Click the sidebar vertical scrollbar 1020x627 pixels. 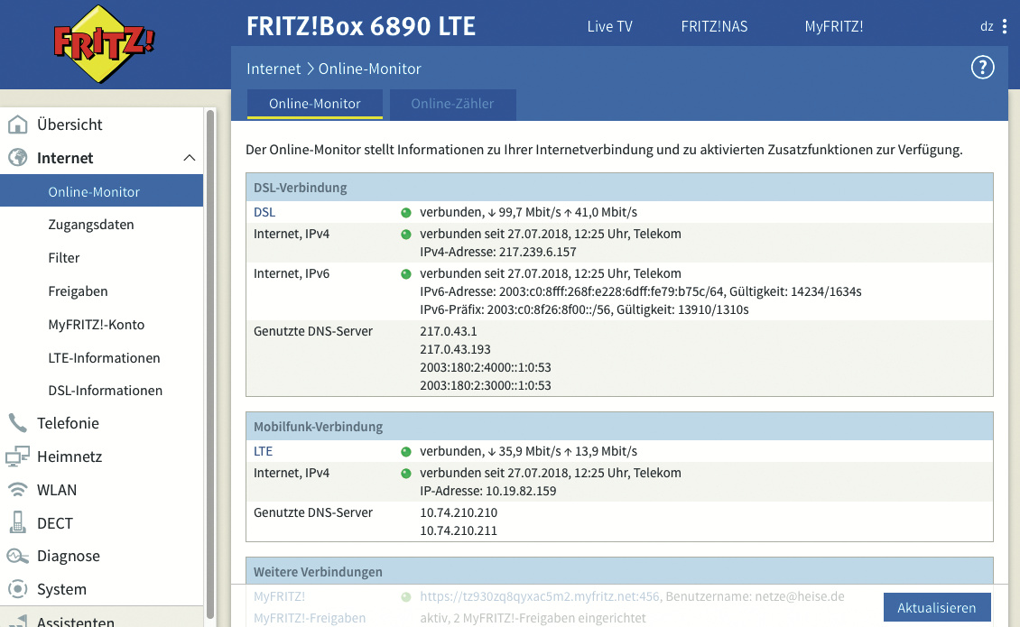pos(210,361)
